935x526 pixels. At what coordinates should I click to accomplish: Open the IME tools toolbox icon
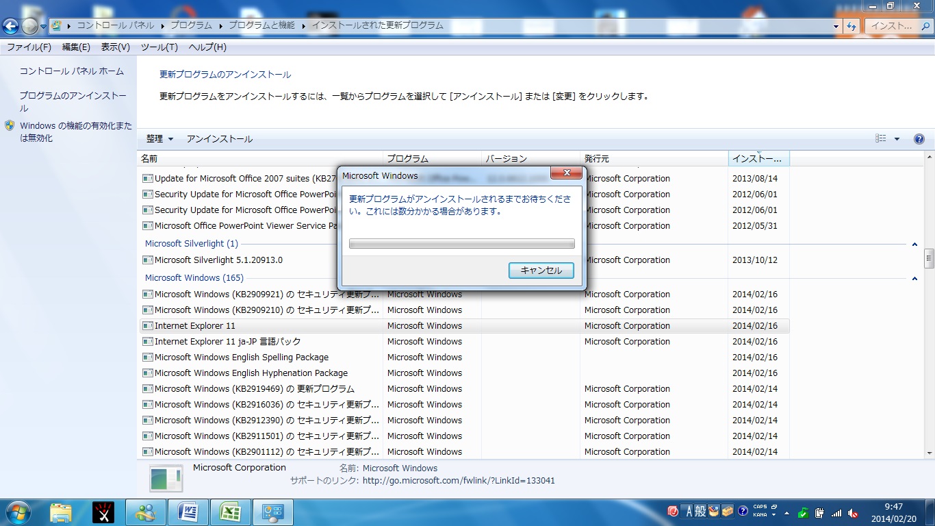(x=728, y=511)
